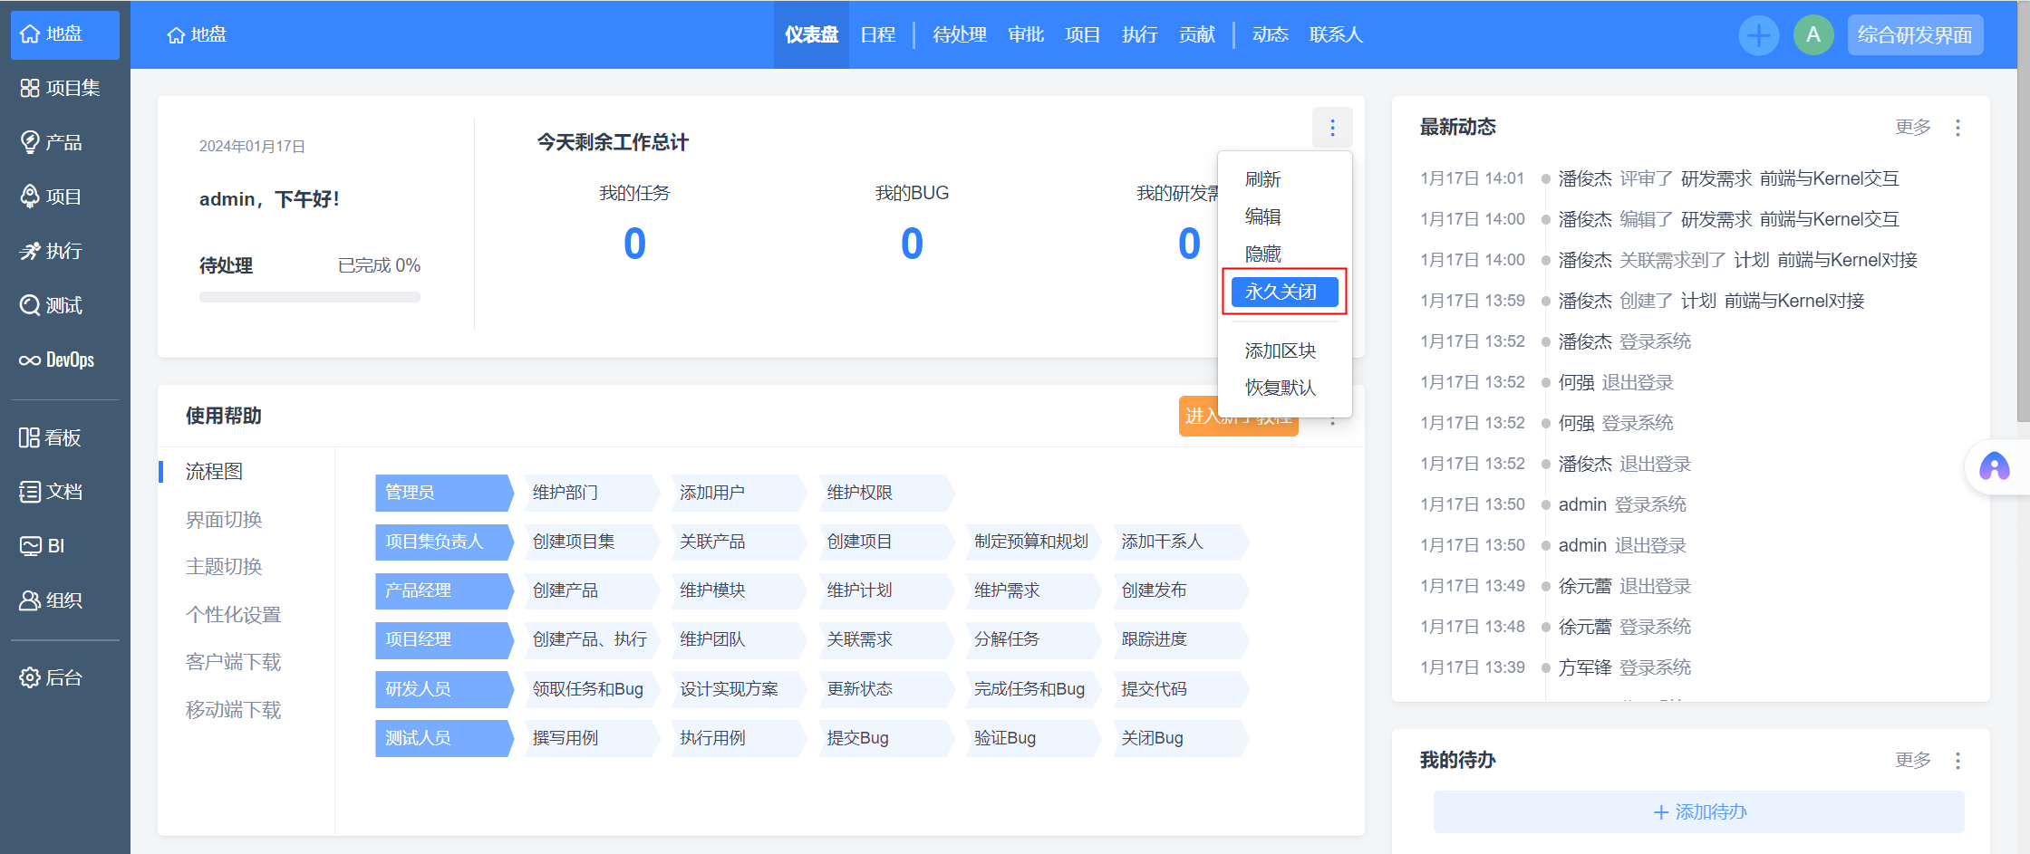The width and height of the screenshot is (2030, 854).
Task: Expand the 我的待办 block options menu
Action: (1957, 761)
